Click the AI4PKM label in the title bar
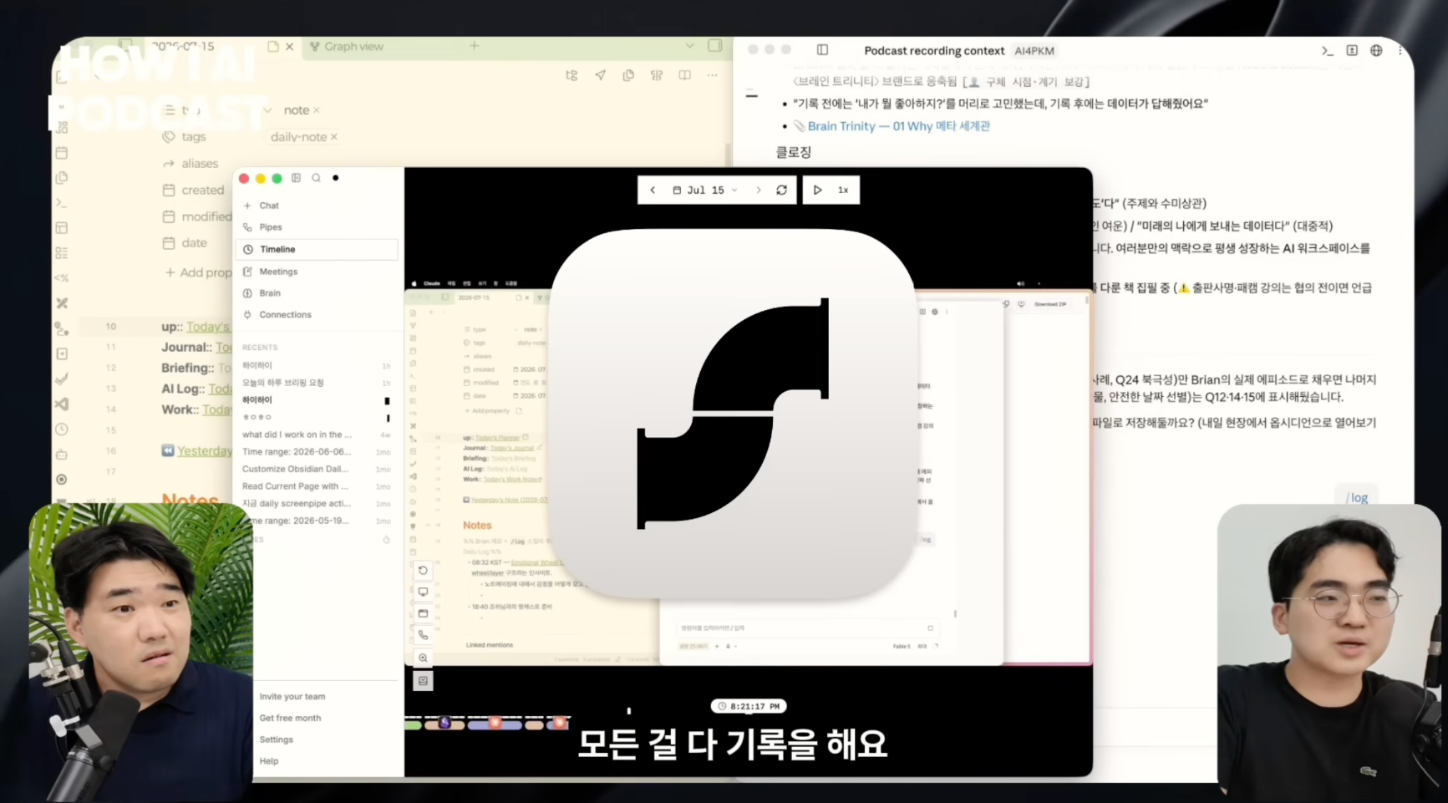The image size is (1448, 803). pyautogui.click(x=1034, y=51)
